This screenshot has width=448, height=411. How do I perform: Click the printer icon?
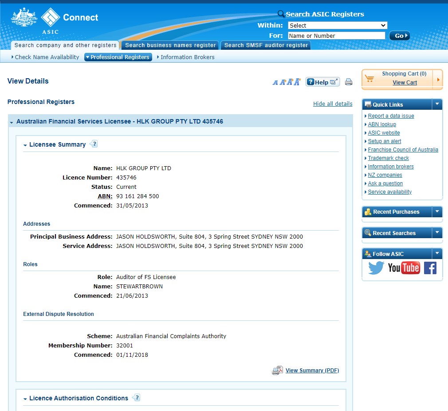[x=349, y=82]
